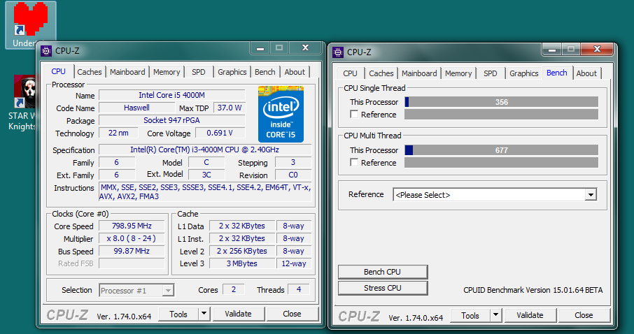Click the Multiplier value x 8.0 ( 8 - 24 )
This screenshot has height=334, width=634.
[x=132, y=238]
